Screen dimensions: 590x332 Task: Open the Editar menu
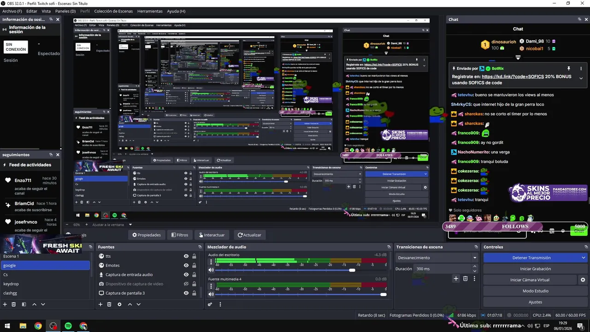[x=32, y=11]
